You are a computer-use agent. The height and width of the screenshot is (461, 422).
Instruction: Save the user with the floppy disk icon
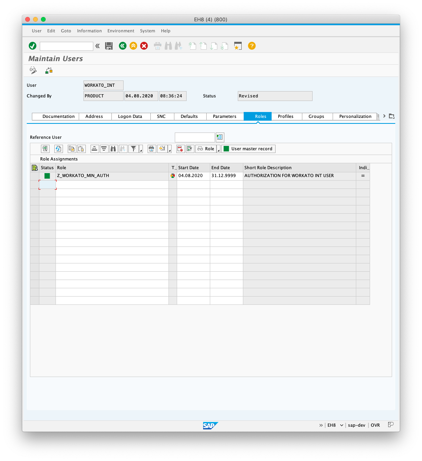[x=109, y=46]
